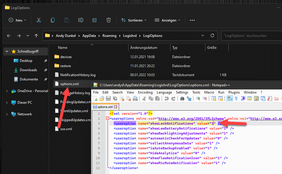Expand OneDrive - Personal node
The width and height of the screenshot is (282, 174).
(7, 91)
